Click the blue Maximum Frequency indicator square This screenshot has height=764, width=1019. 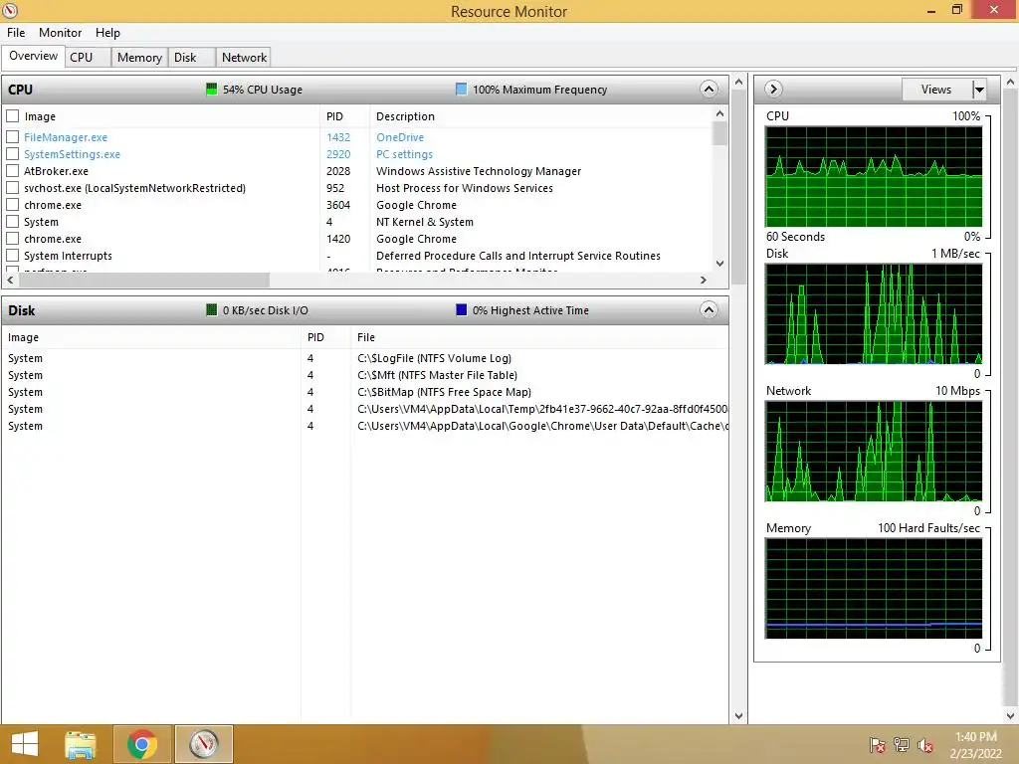point(462,89)
